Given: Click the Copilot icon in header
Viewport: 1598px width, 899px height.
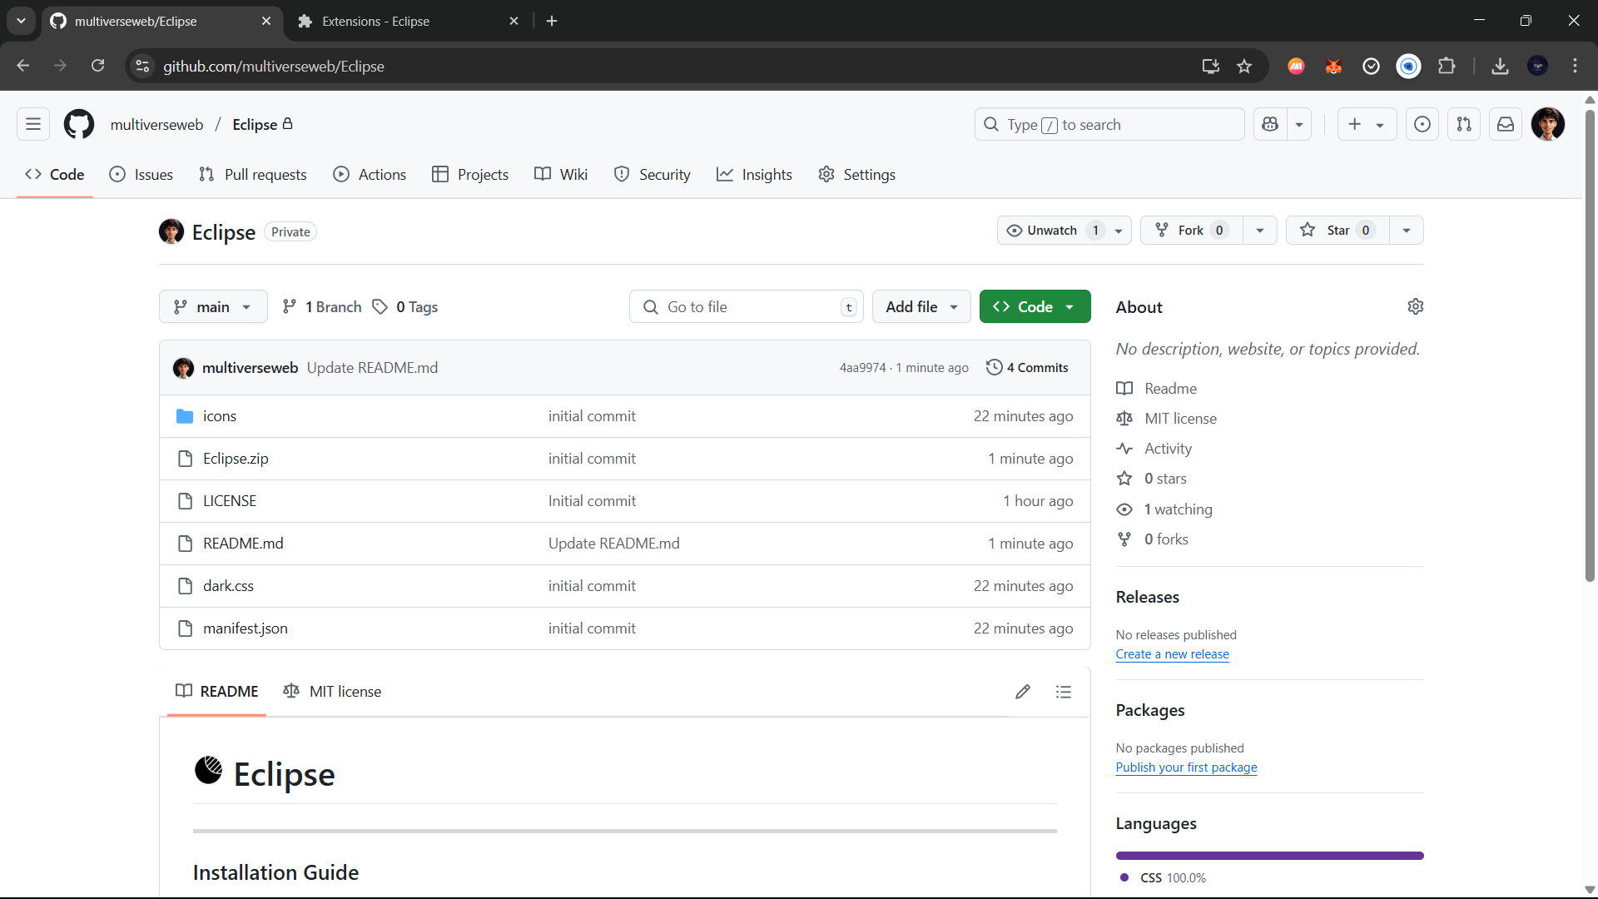Looking at the screenshot, I should [x=1270, y=124].
